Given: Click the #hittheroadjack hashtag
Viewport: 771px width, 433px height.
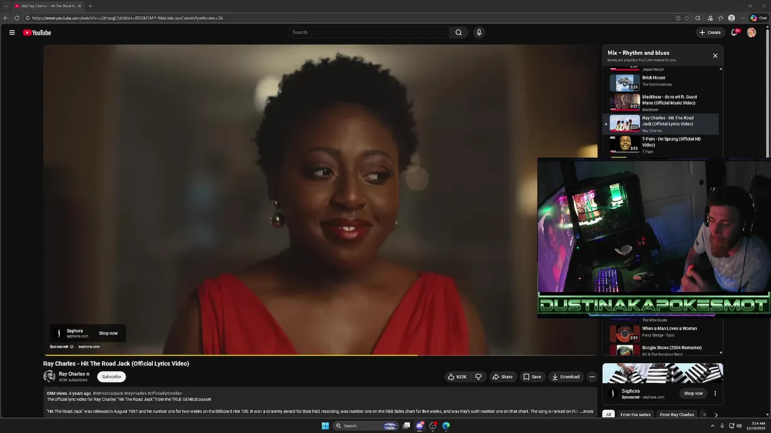Looking at the screenshot, I should [108, 393].
